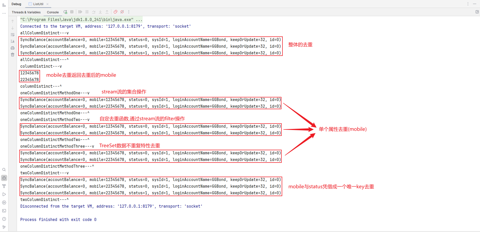Click 'oneColumnDistinctMethodThree---v' line
Image resolution: width=480 pixels, height=232 pixels.
57,146
